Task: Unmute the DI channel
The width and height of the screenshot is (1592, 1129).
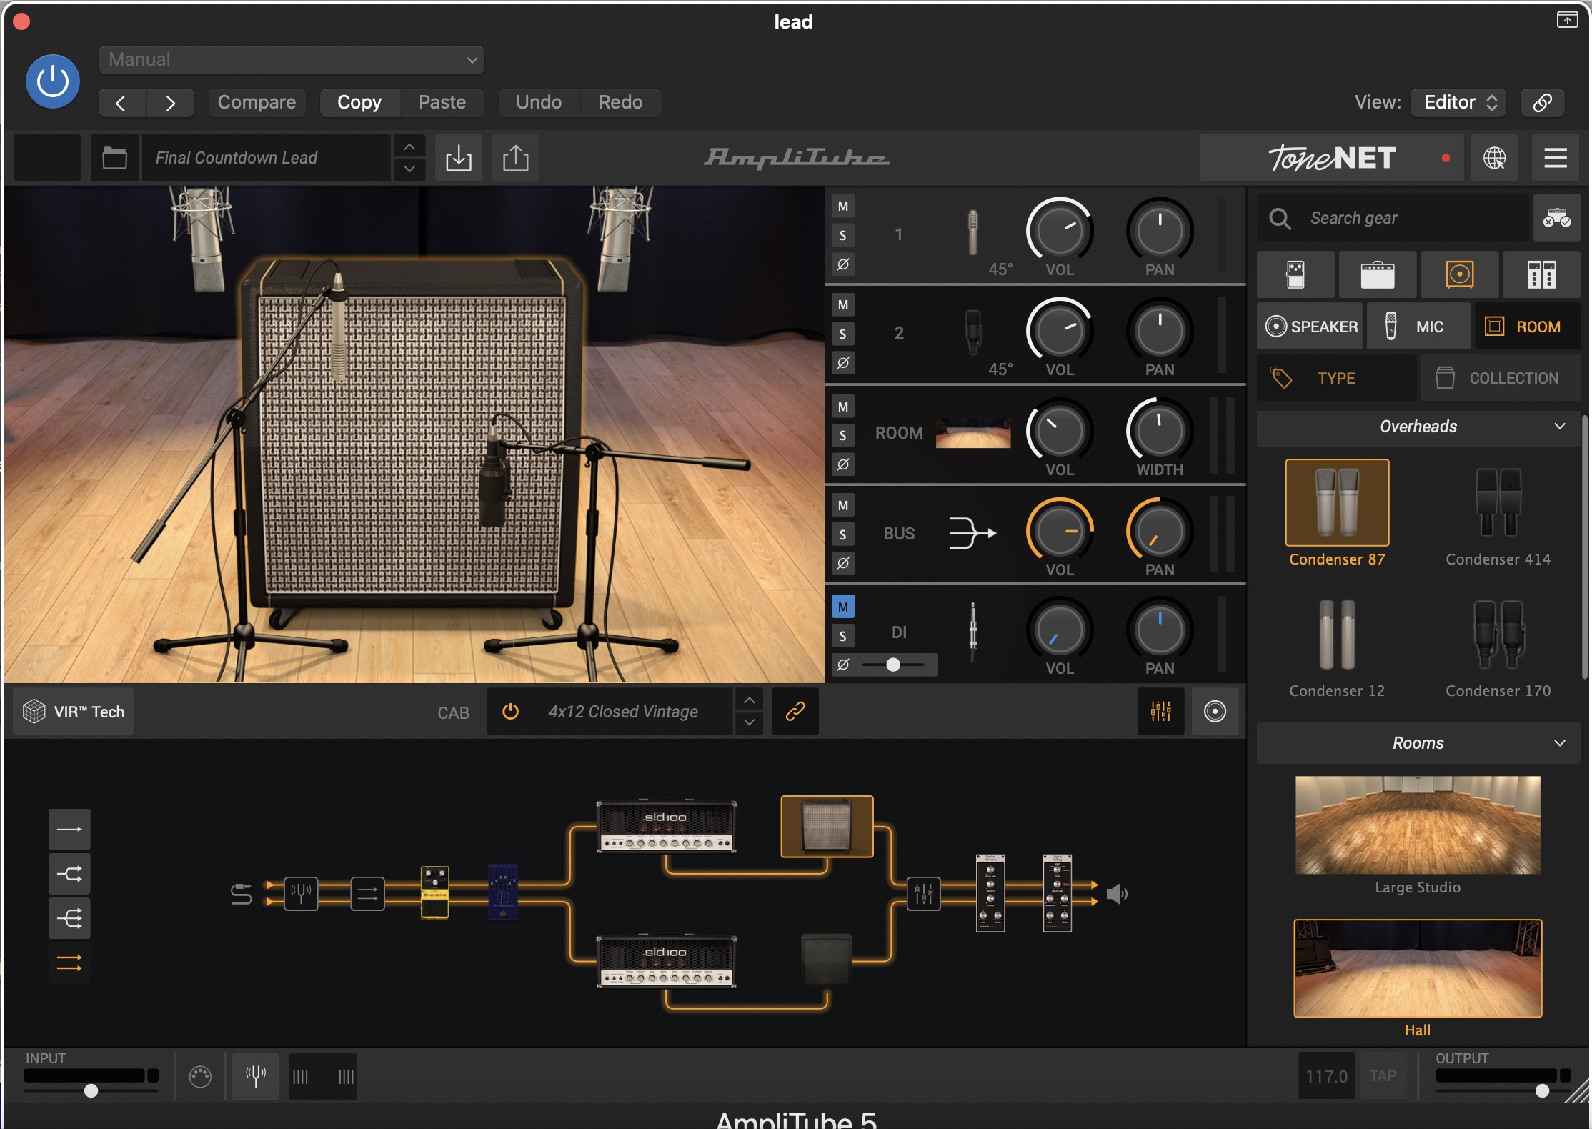Action: 843,607
